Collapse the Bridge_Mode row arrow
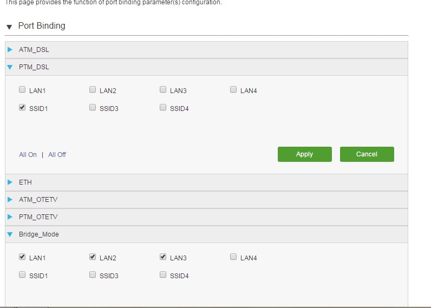Image resolution: width=431 pixels, height=308 pixels. 10,234
